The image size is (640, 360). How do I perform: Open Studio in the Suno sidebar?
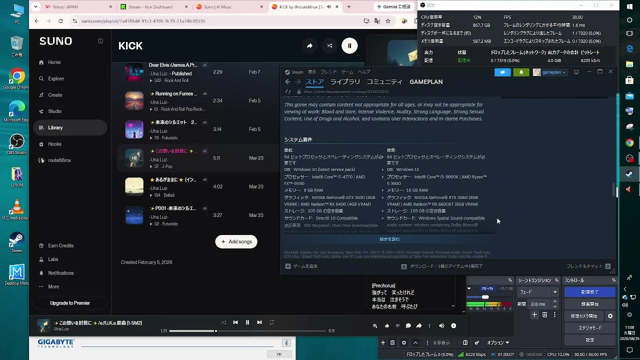coord(70,111)
